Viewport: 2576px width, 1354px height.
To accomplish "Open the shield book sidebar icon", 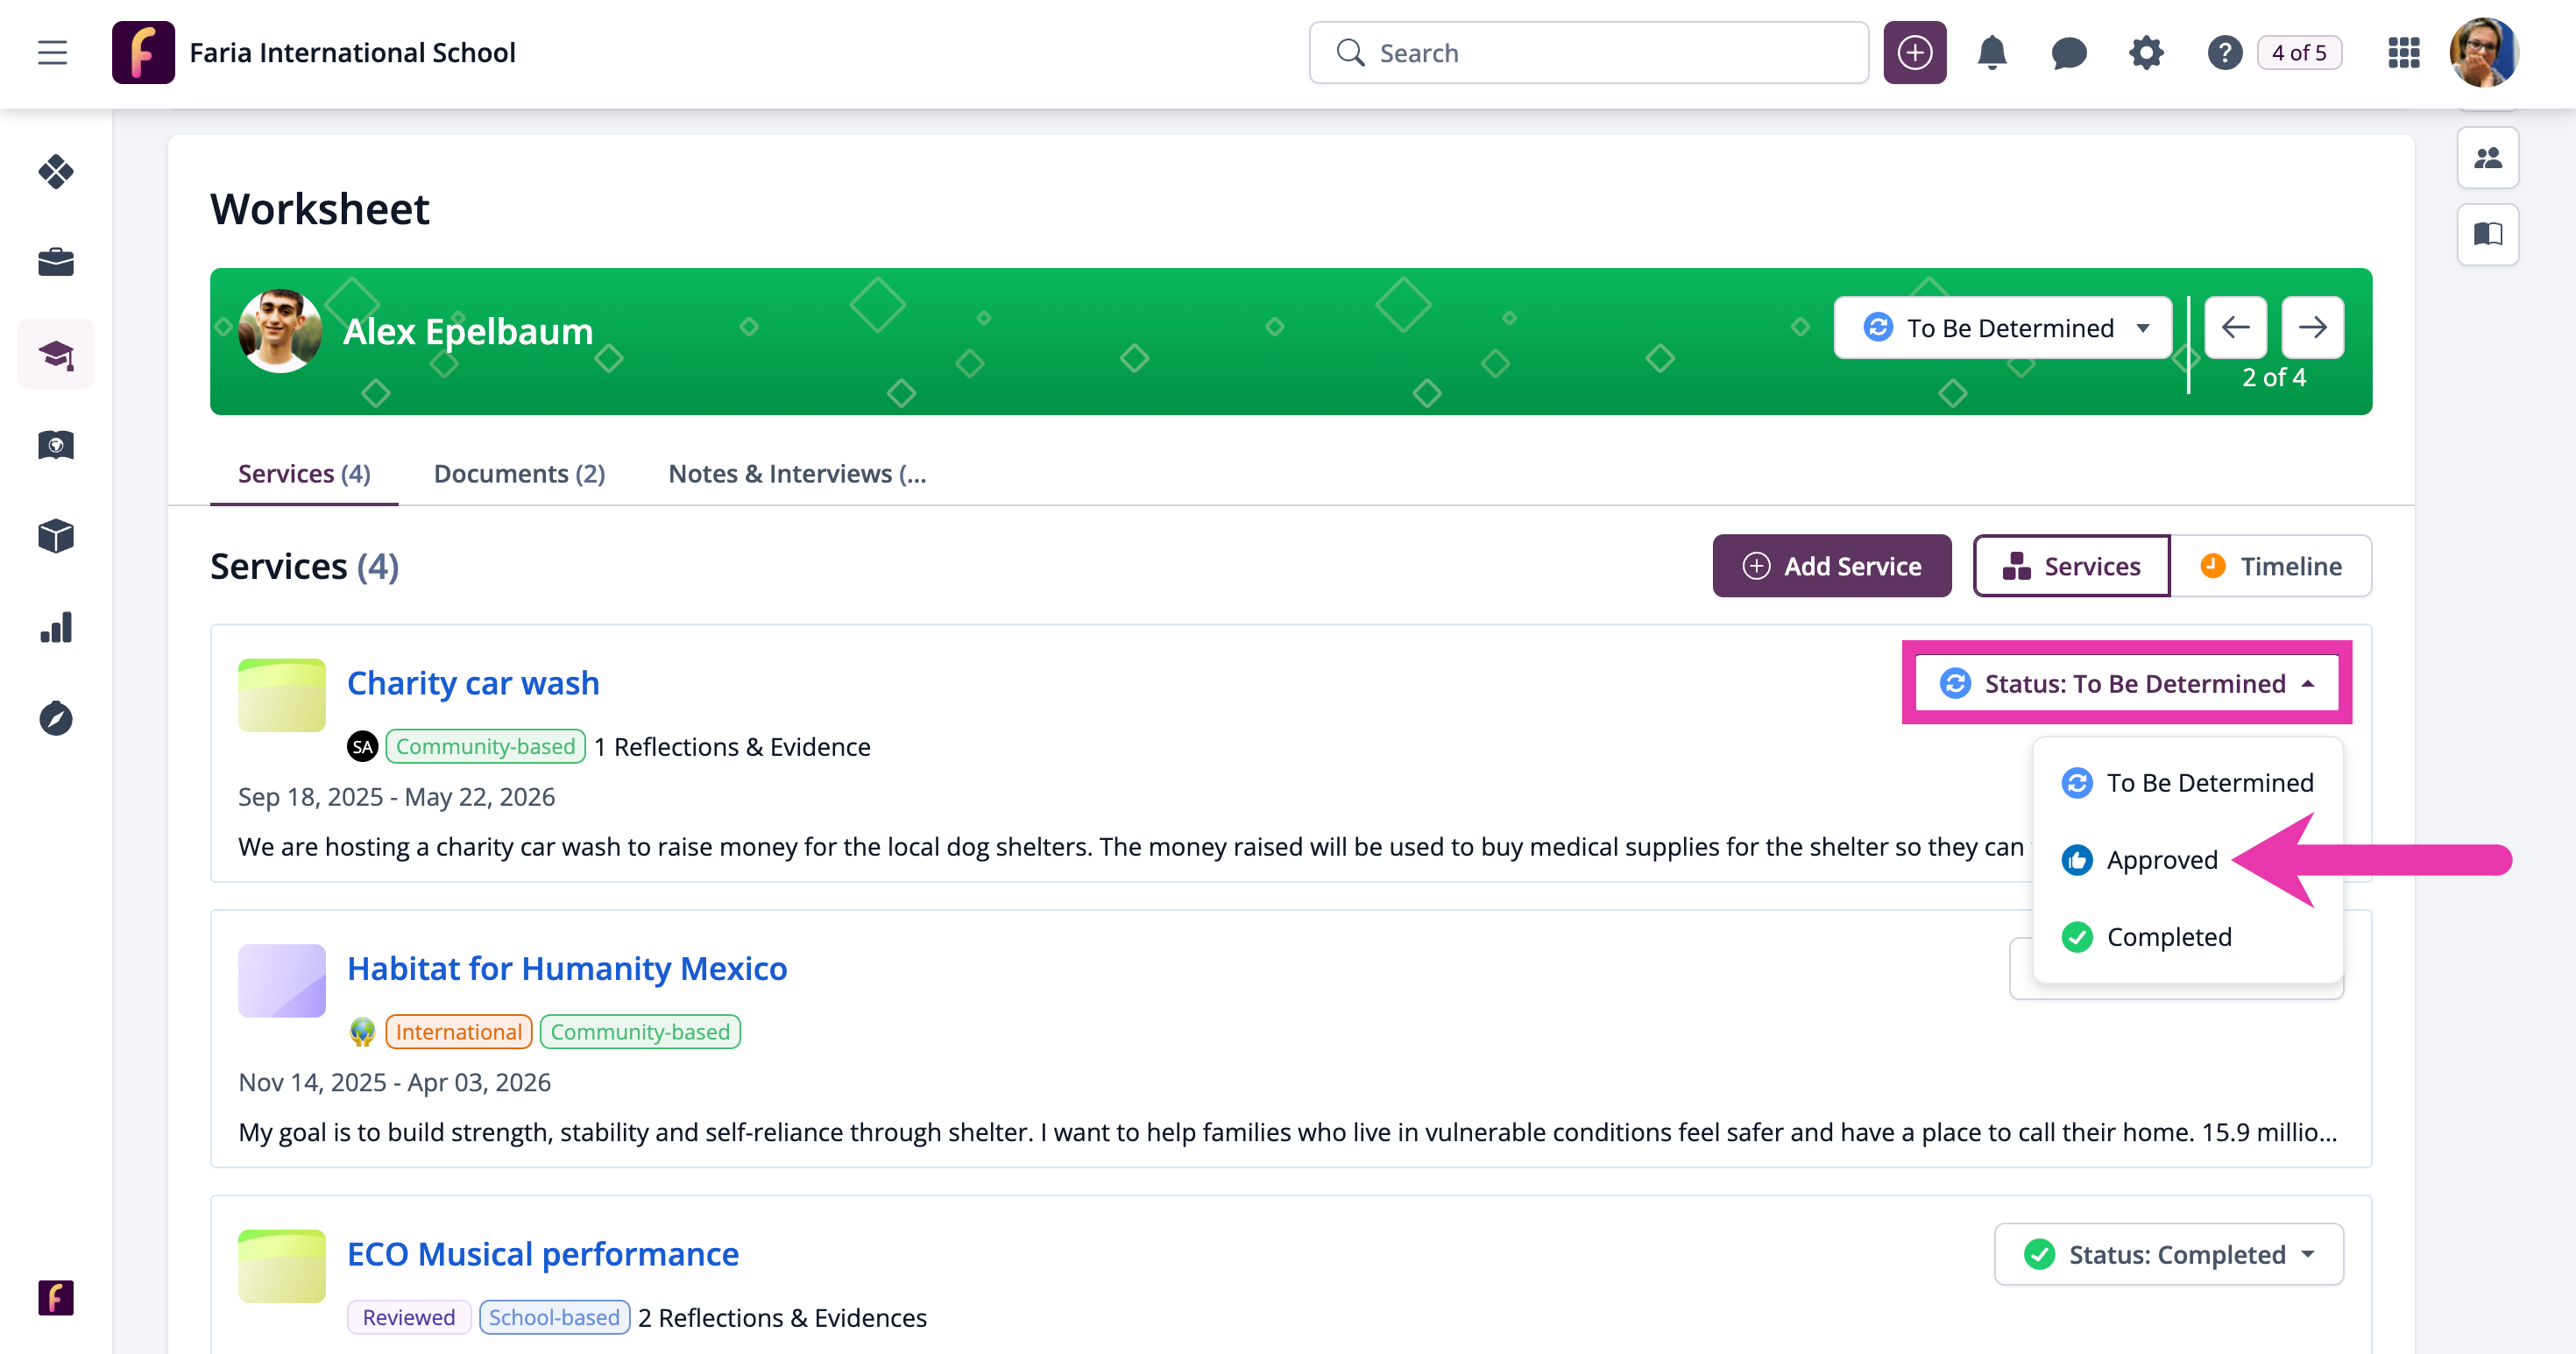I will 56,445.
